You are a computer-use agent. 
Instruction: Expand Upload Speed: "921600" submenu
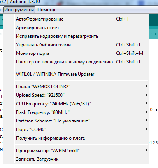(x=82, y=95)
